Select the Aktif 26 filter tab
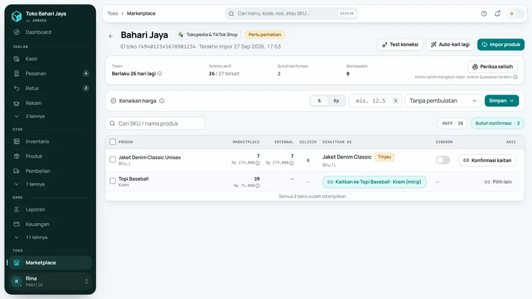 point(453,123)
